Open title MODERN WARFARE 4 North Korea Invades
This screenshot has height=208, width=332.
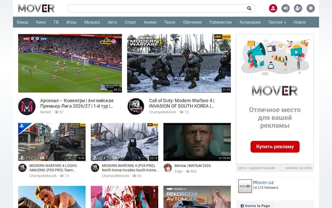(x=130, y=167)
